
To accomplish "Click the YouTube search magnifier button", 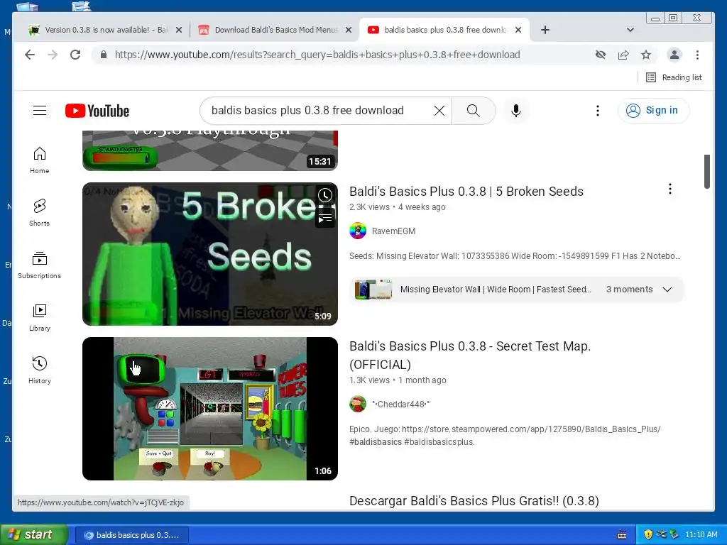I will pyautogui.click(x=473, y=110).
